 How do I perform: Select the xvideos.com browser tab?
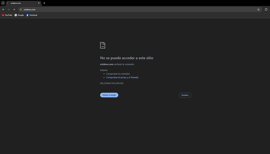[23, 3]
